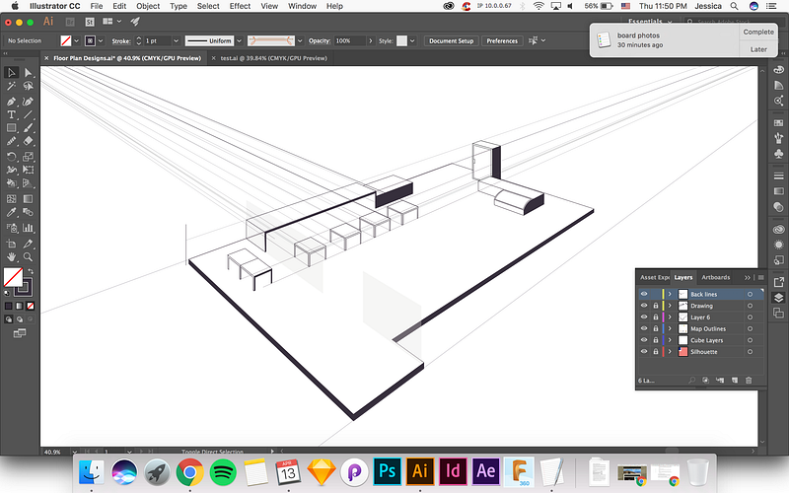Select the Type tool
This screenshot has width=789, height=493.
(12, 114)
